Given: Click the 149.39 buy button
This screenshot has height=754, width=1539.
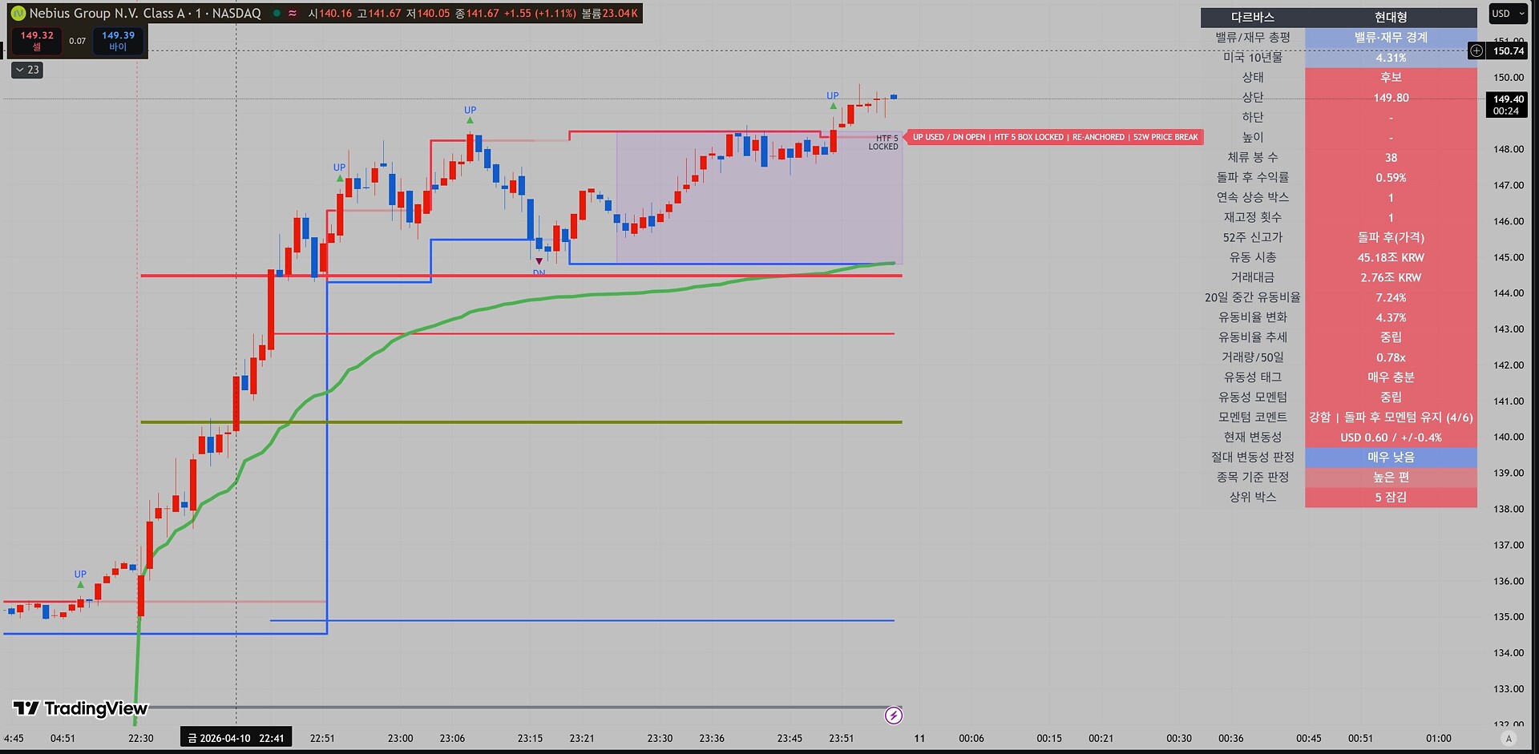Looking at the screenshot, I should (118, 41).
